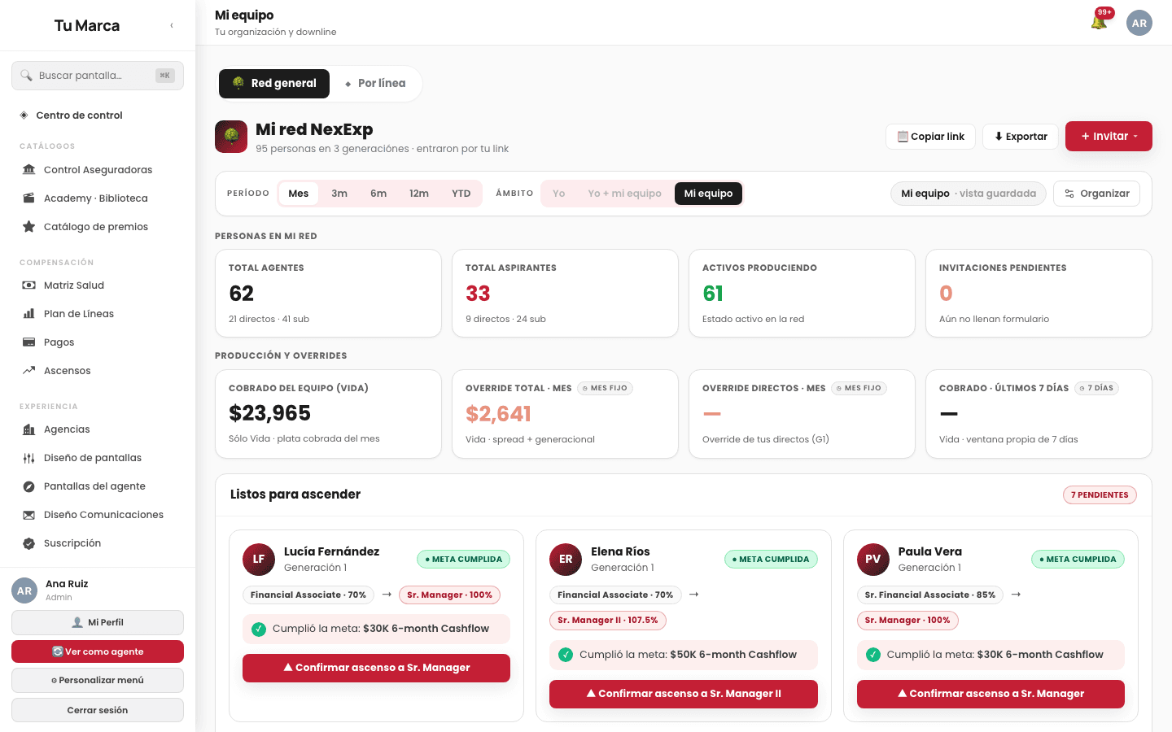Collapse the sidebar with the chevron
The image size is (1172, 732).
pos(172,25)
